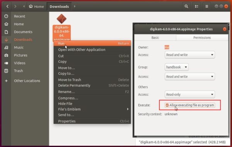Open search with the magnifier icon
This screenshot has width=232, height=147.
pos(186,6)
